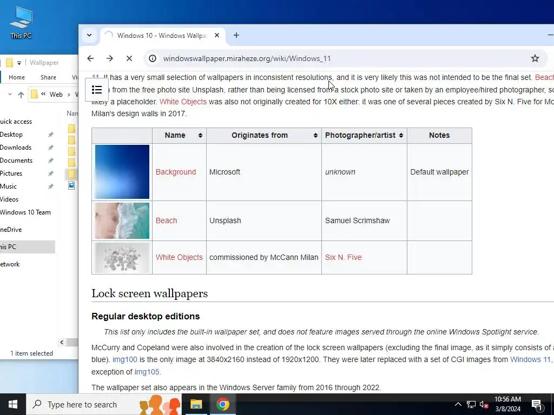Screen dimensions: 554x415
Task: Open File Explorer Share ribbon tab
Action: [x=48, y=77]
